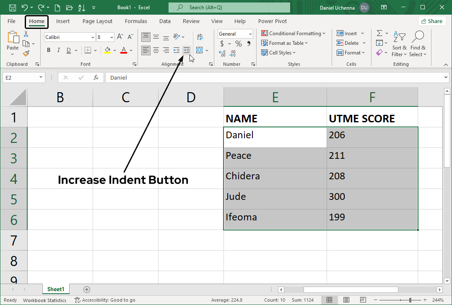Click Format as Table
This screenshot has height=305, width=452.
pyautogui.click(x=284, y=43)
